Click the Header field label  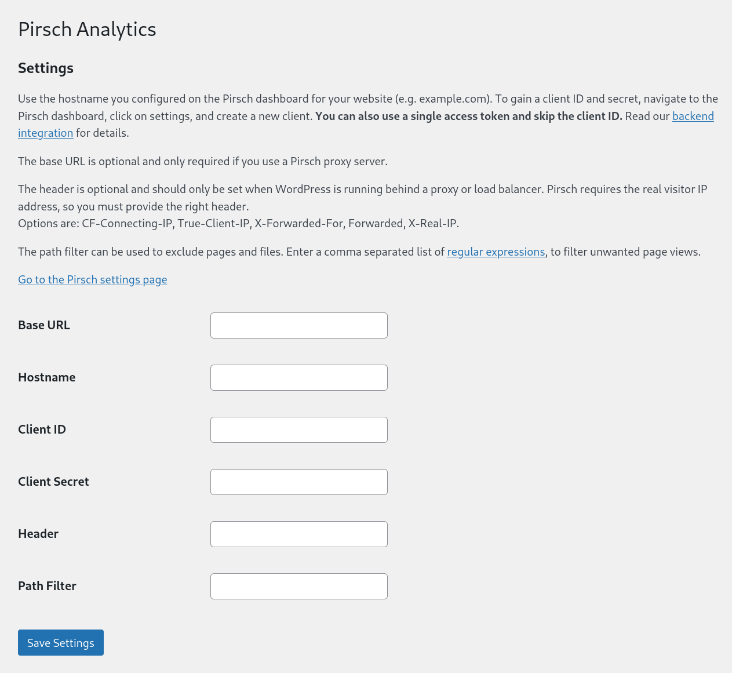coord(38,533)
